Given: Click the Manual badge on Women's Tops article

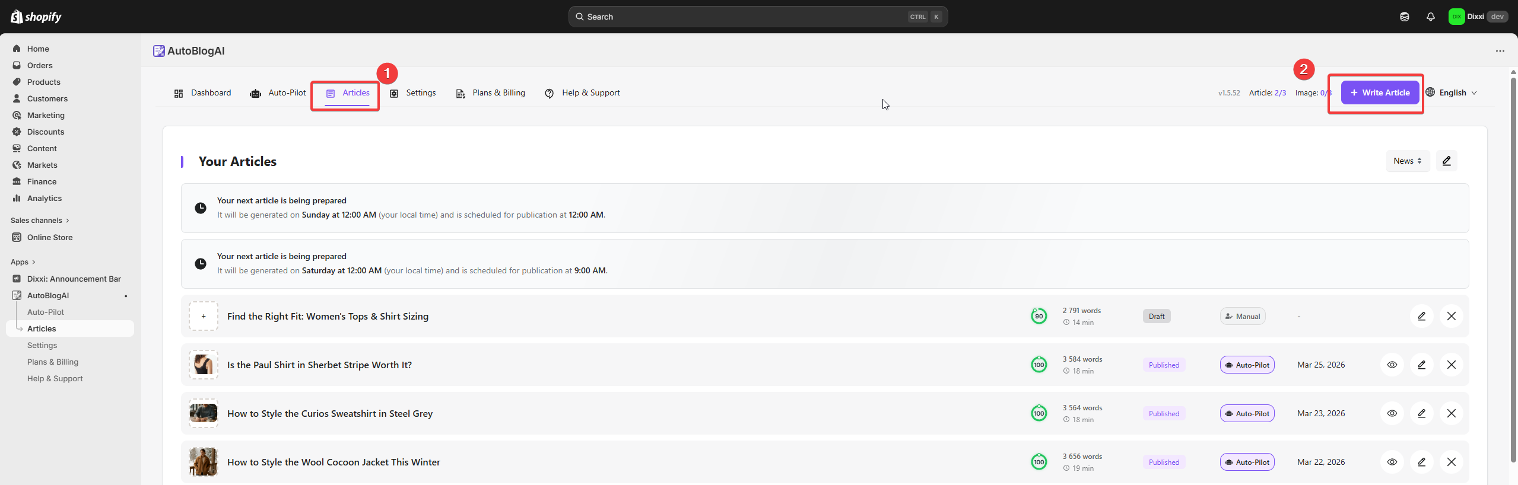Looking at the screenshot, I should click(x=1243, y=317).
